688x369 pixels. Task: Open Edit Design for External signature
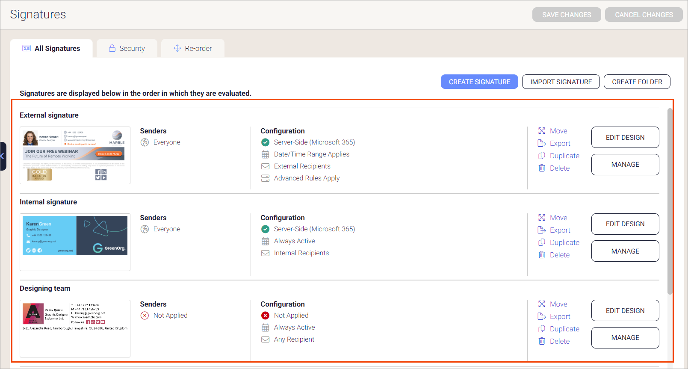coord(625,137)
